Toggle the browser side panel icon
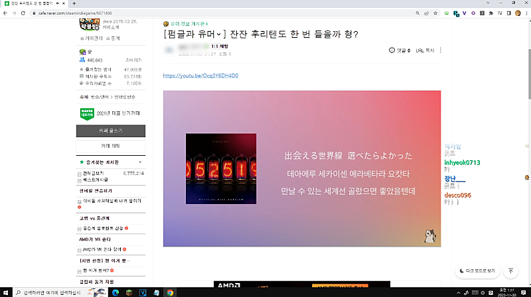Screen dimensions: 531x297 pyautogui.click(x=508, y=13)
